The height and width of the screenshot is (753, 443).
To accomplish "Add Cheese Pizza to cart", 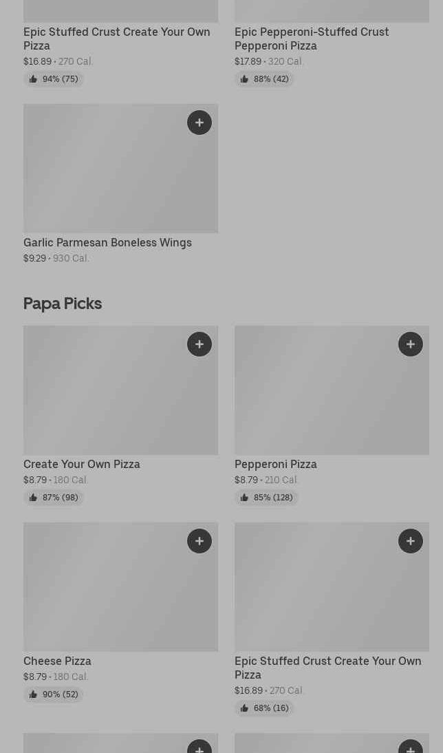I will tap(199, 541).
